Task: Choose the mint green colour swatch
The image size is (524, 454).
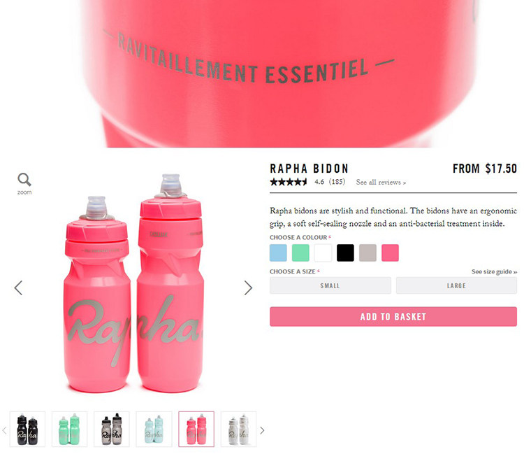Action: coord(300,253)
